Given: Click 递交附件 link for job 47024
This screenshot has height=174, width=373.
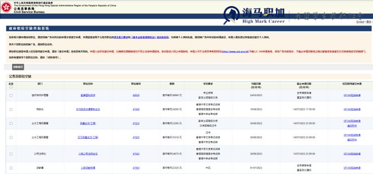Looking at the screenshot, I should (352, 126).
